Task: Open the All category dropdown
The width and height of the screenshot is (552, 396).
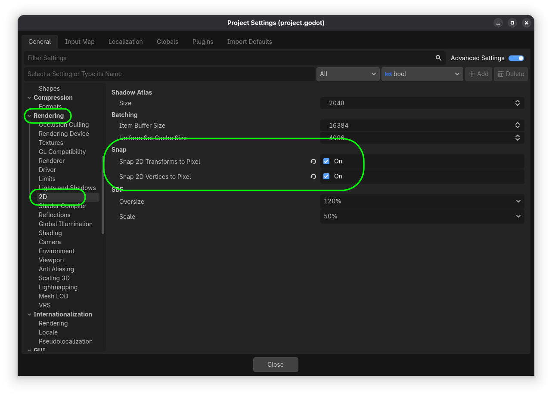Action: click(347, 74)
